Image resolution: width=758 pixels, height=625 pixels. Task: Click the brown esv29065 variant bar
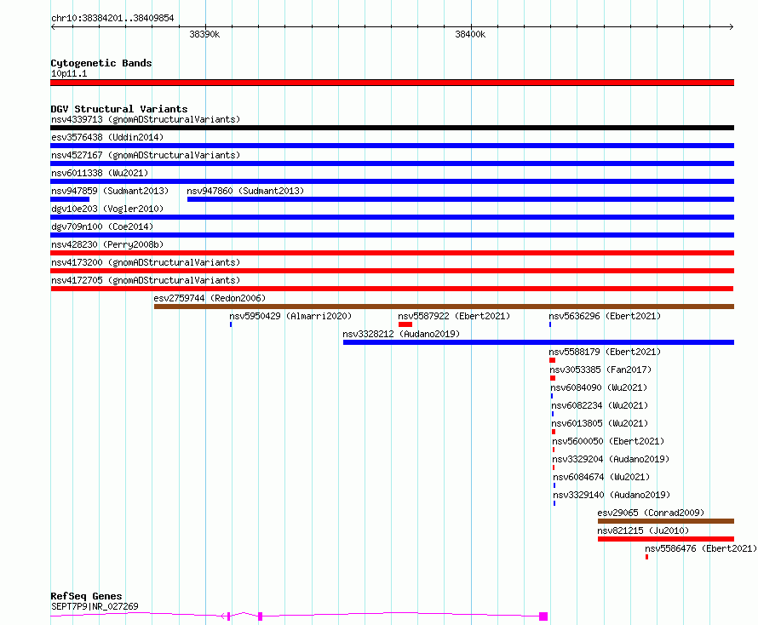click(666, 521)
